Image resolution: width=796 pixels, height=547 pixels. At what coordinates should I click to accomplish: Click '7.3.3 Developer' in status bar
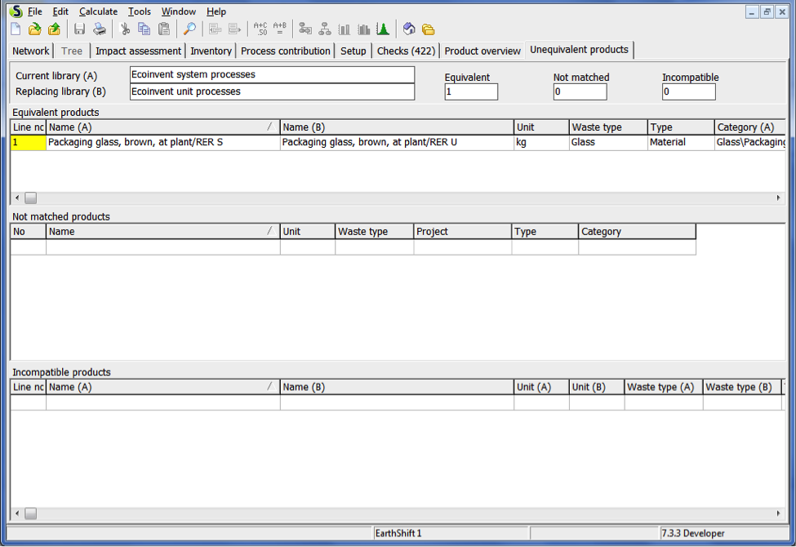tap(693, 533)
